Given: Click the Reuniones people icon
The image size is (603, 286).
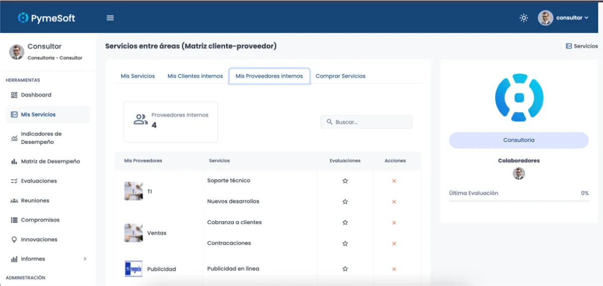Looking at the screenshot, I should click(x=14, y=201).
